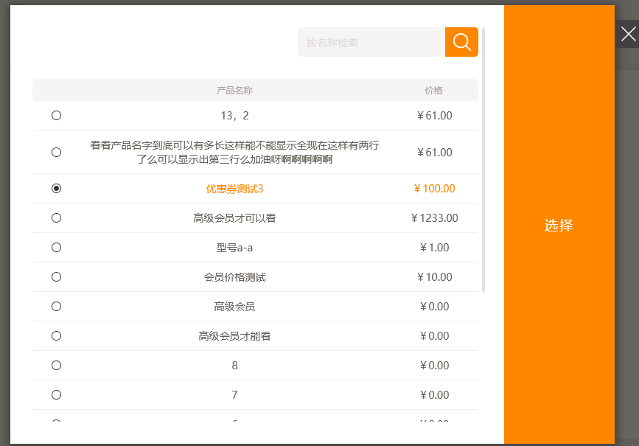This screenshot has width=639, height=446.
Task: Click the 产品名称 column header
Action: [x=234, y=91]
